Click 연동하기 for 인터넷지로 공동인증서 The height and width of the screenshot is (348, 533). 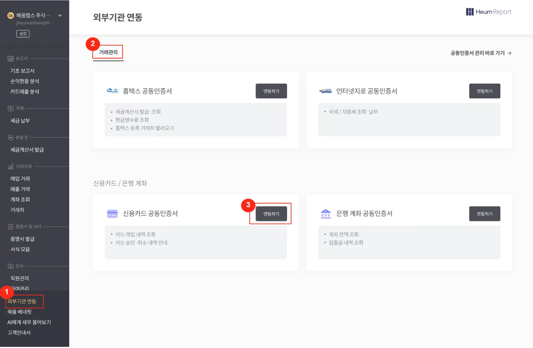click(485, 91)
